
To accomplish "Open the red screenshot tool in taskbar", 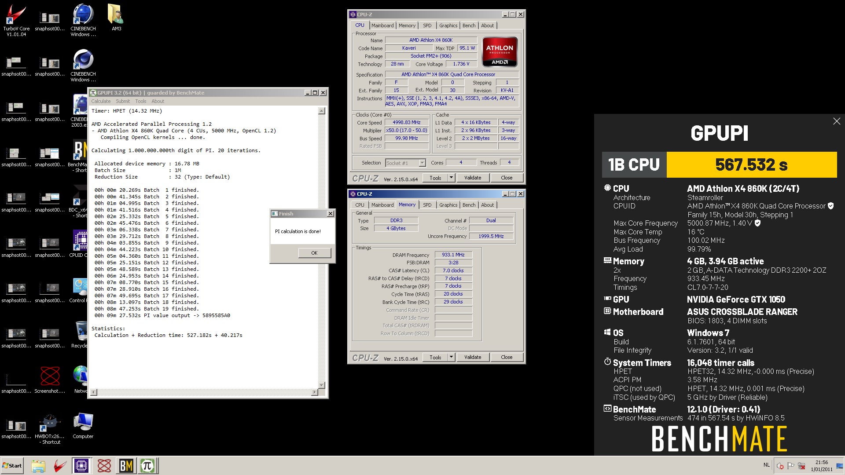I will (104, 466).
